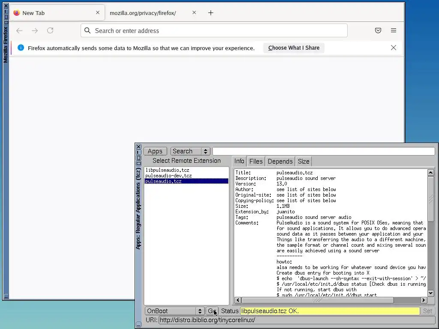Image resolution: width=439 pixels, height=329 pixels.
Task: Open the Apps menu button
Action: point(155,151)
